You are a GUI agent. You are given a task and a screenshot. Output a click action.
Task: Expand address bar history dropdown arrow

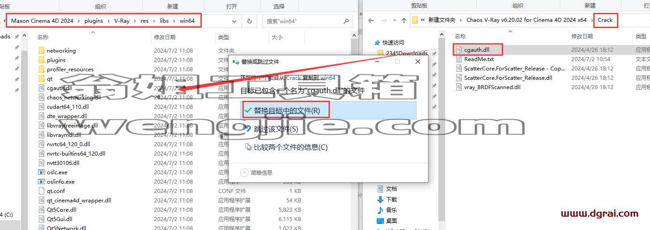(x=234, y=21)
